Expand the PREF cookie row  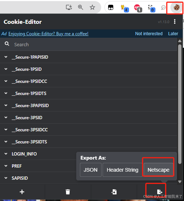[38, 166]
